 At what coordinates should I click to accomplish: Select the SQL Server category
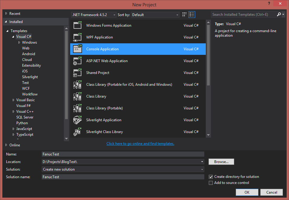coord(25,117)
